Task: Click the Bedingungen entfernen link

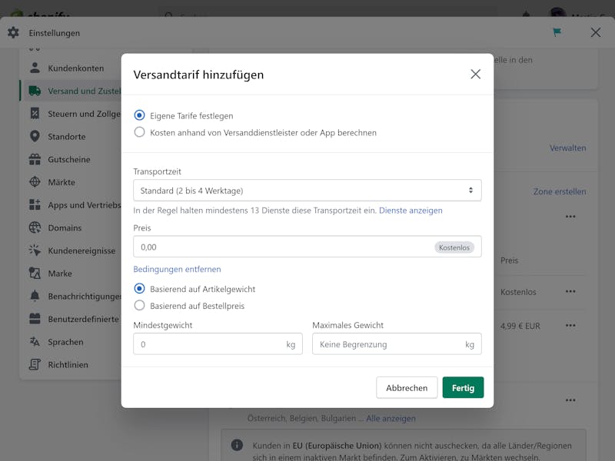Action: pyautogui.click(x=177, y=270)
